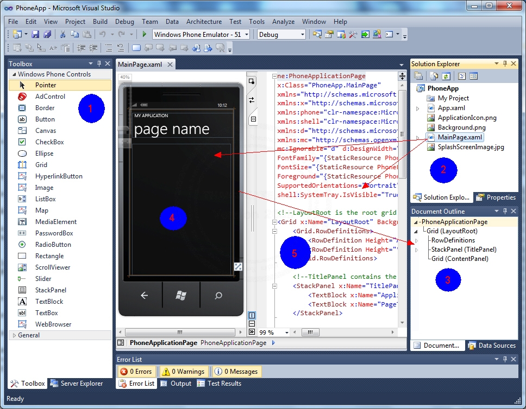The width and height of the screenshot is (526, 409).
Task: Select StackPanel (TitlePanel) in Document Outline
Action: pos(464,250)
